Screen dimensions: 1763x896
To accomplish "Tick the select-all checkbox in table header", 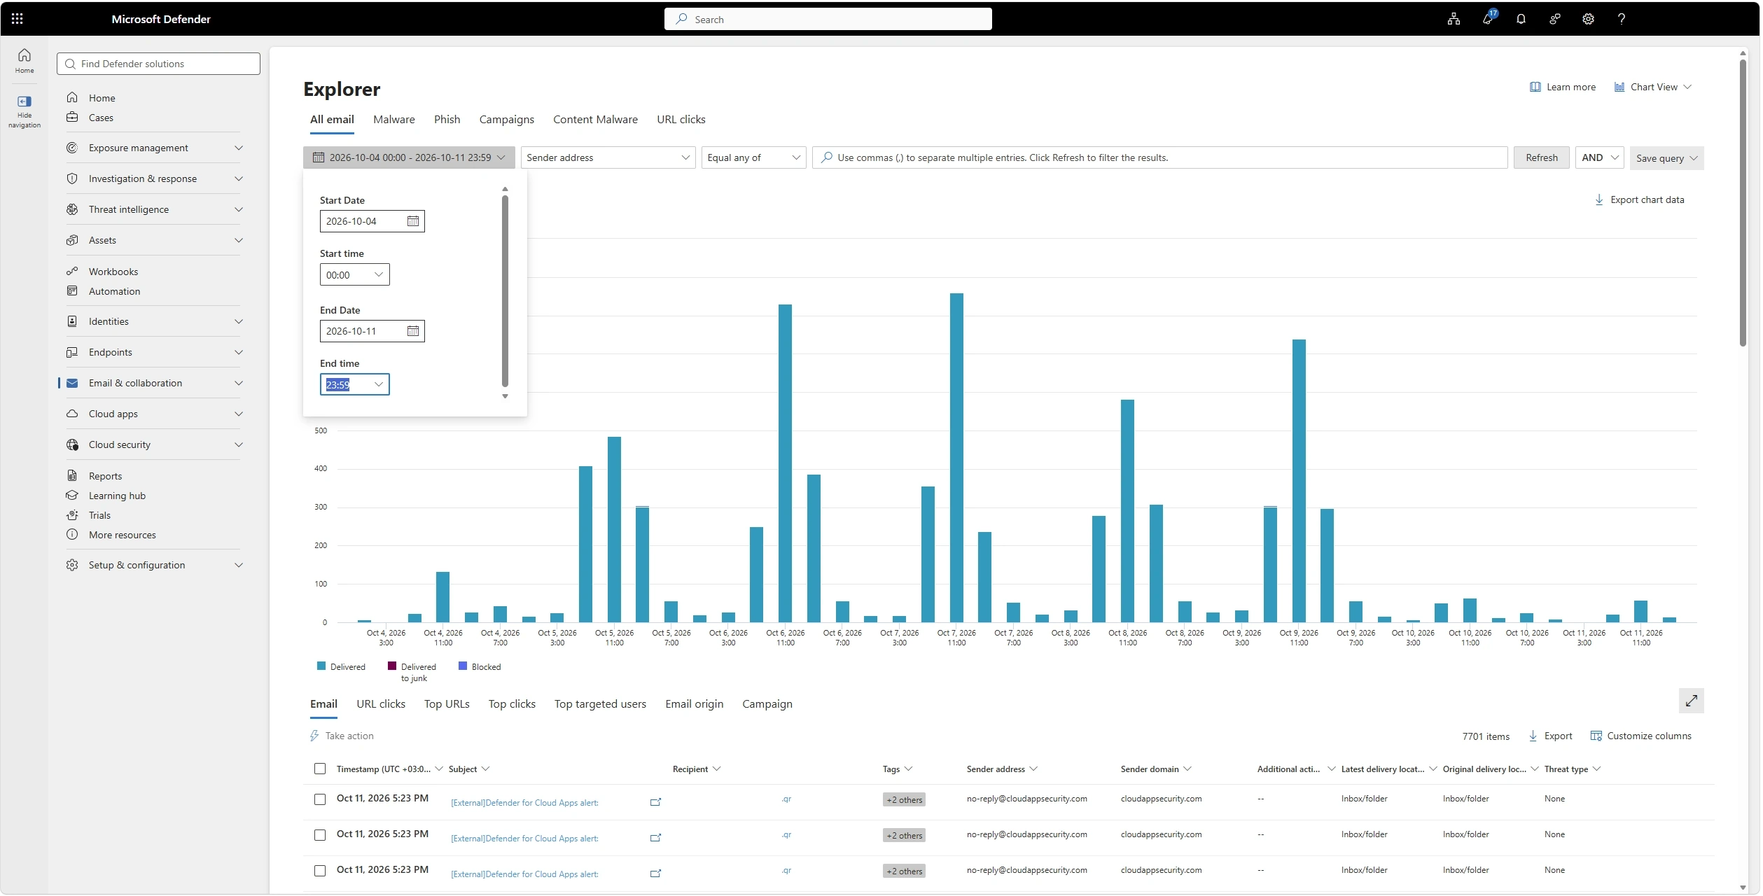I will coord(320,769).
